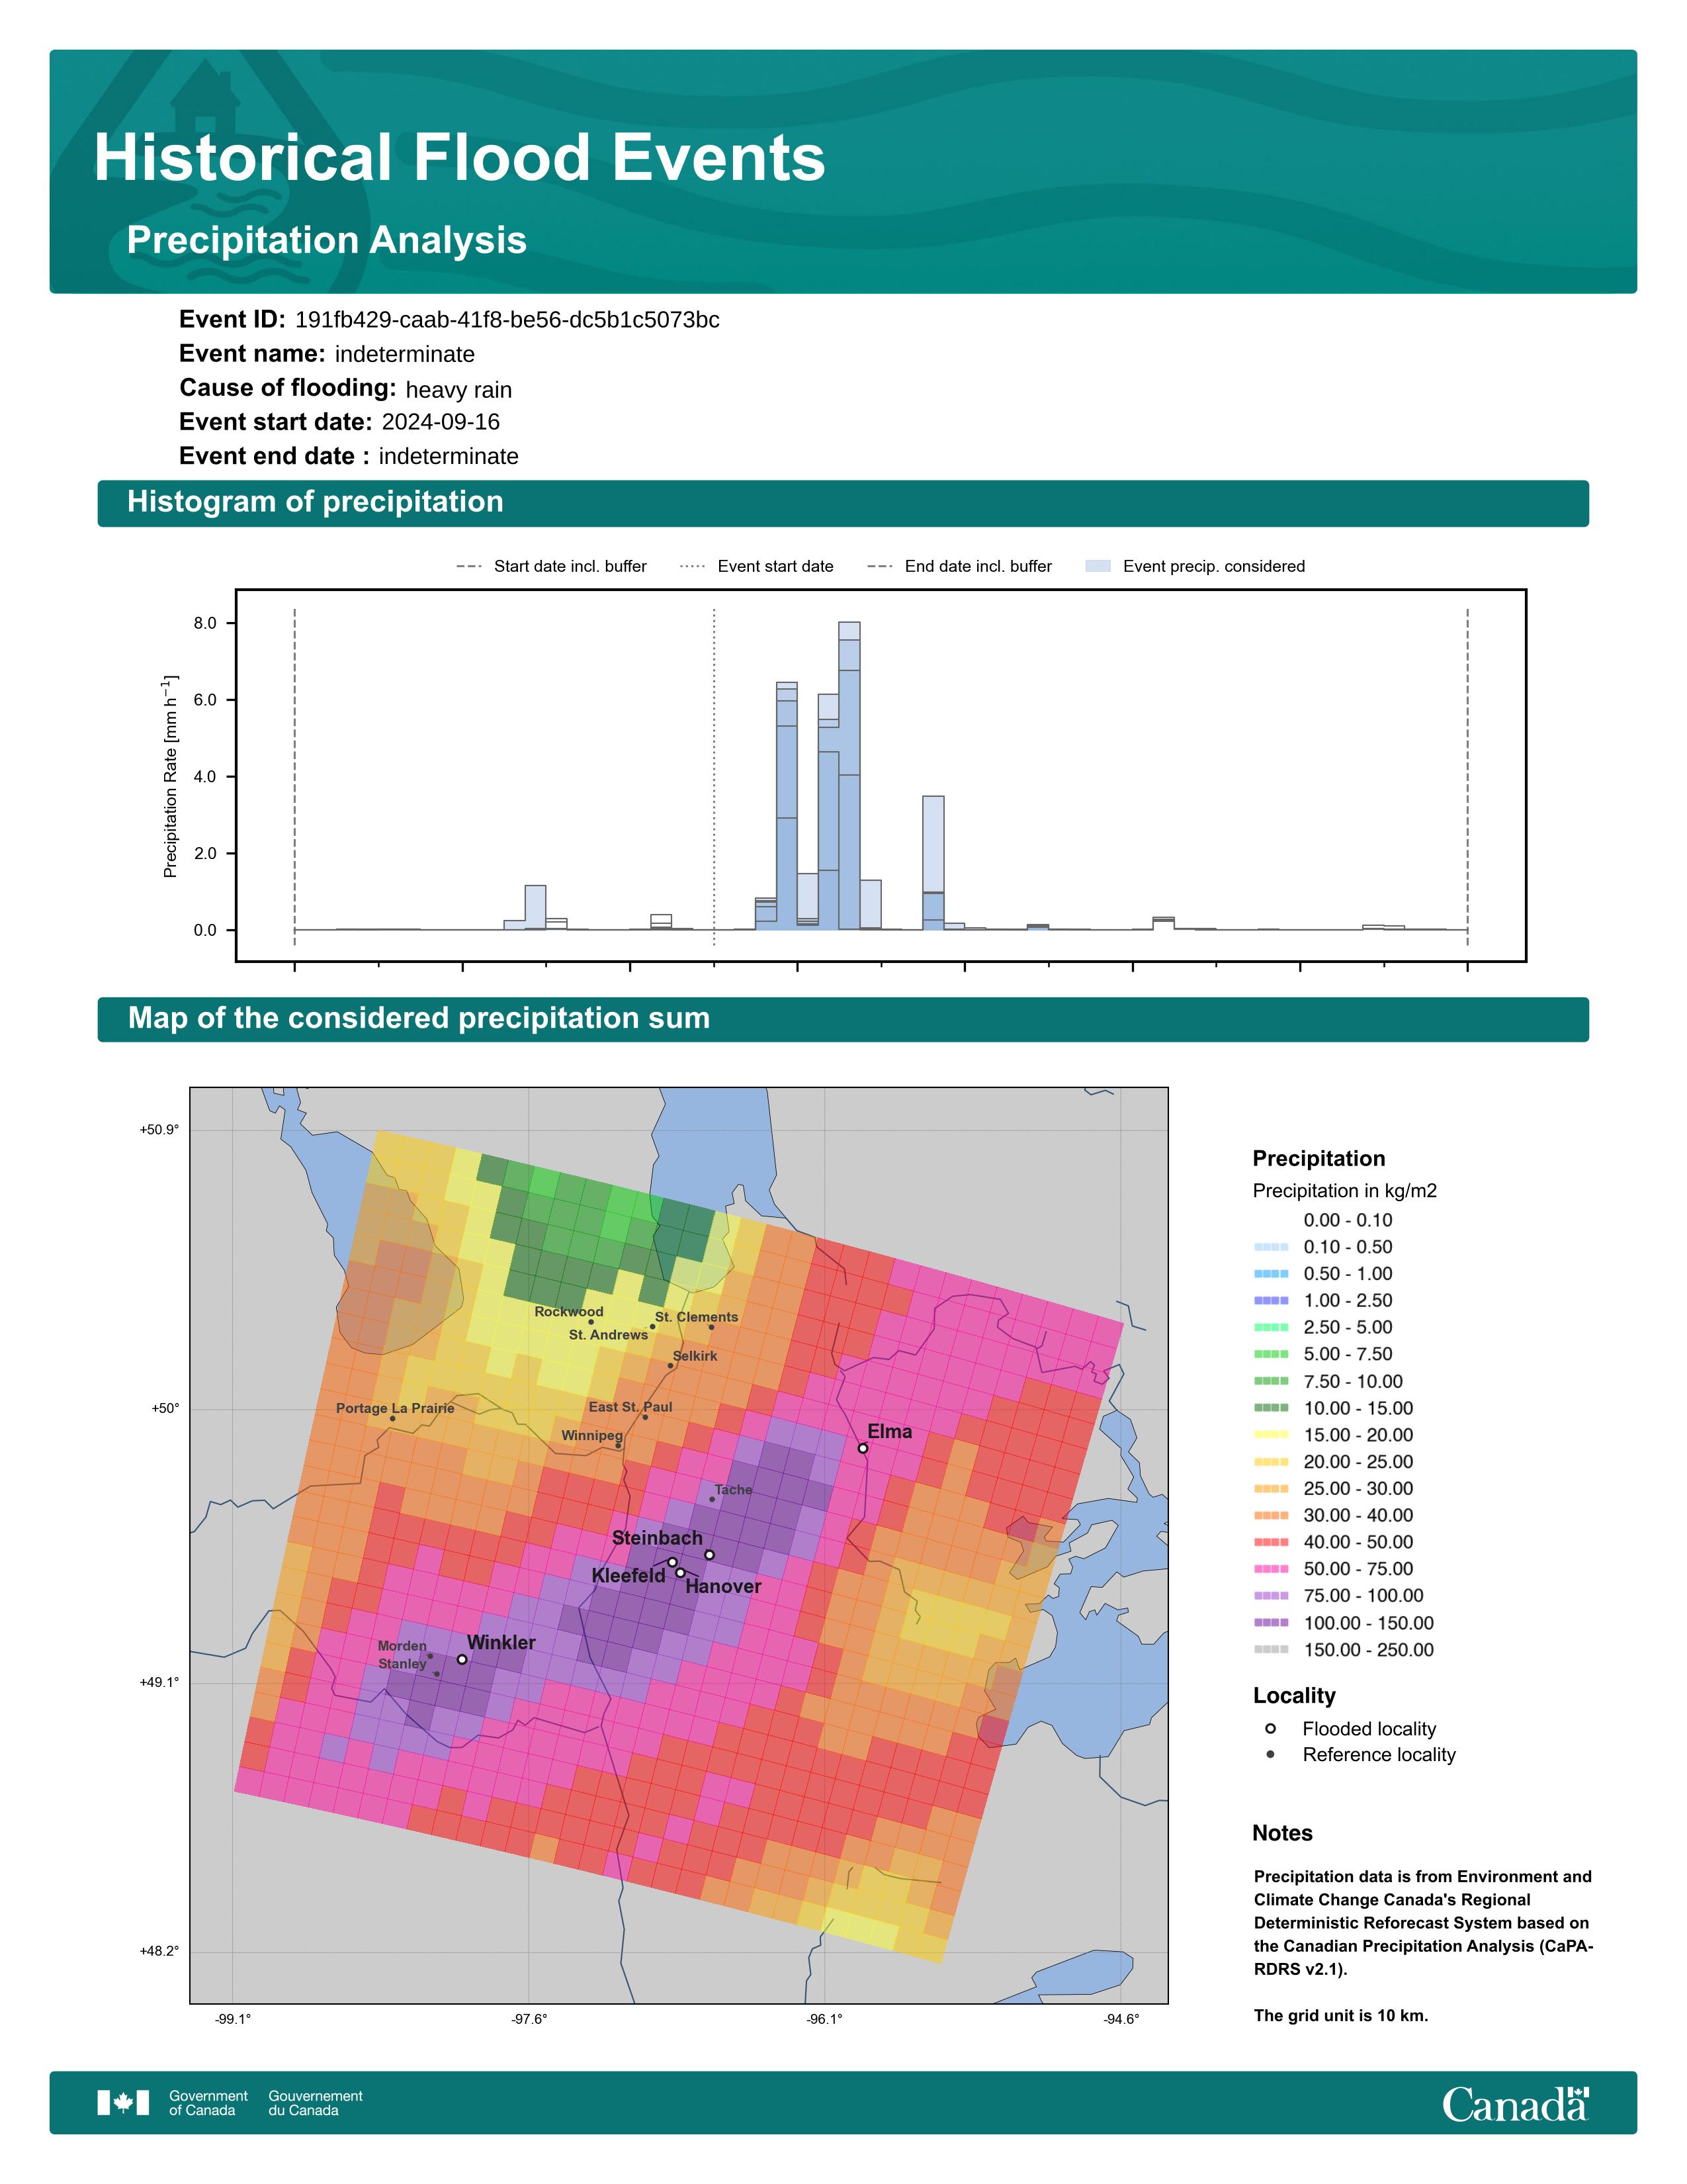Click the Government of Canada footer text
The height and width of the screenshot is (2184, 1687).
208,2103
